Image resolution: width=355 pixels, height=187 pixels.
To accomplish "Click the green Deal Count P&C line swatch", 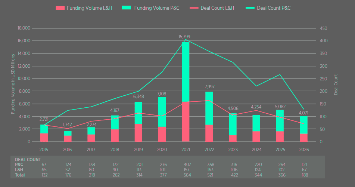I will point(250,8).
